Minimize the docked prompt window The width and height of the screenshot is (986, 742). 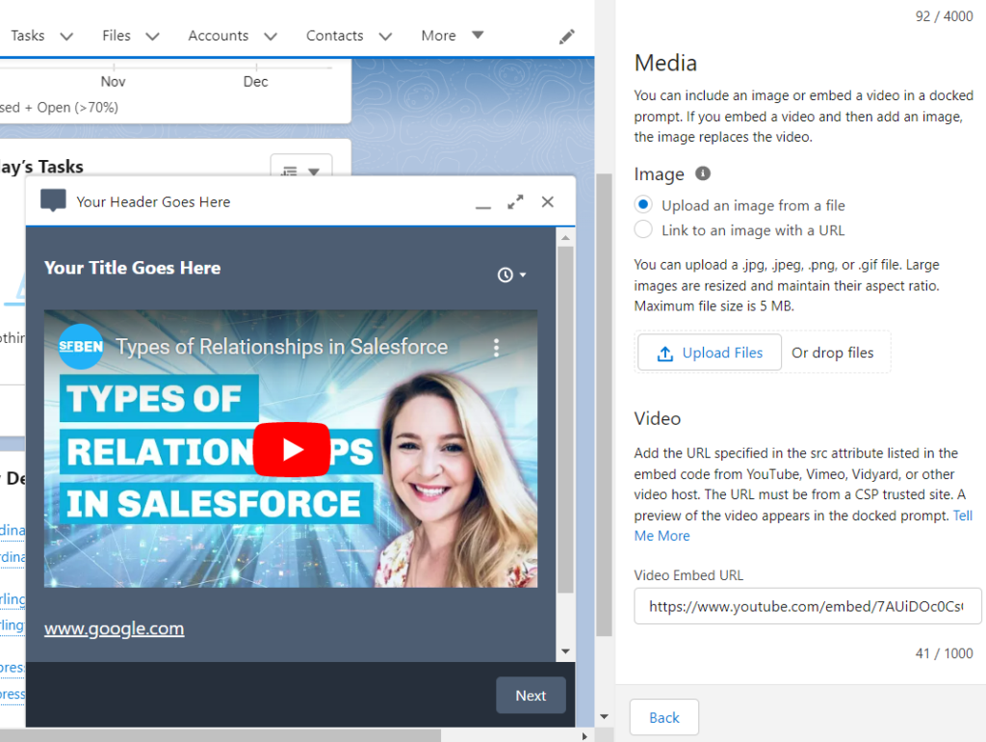point(483,203)
